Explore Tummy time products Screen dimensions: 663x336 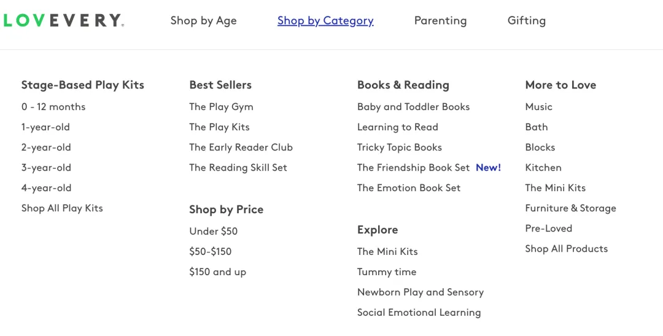click(x=387, y=272)
